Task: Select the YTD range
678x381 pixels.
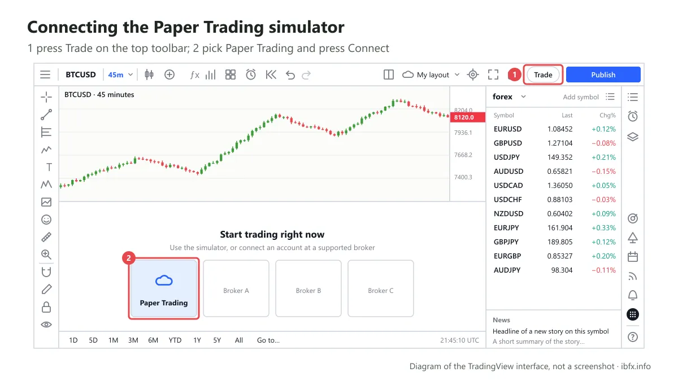Action: pos(175,340)
